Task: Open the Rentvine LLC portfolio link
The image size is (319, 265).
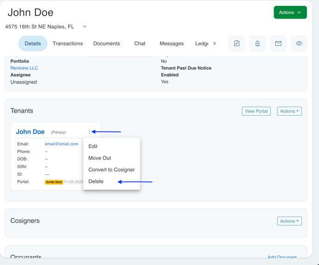Action: [x=24, y=68]
